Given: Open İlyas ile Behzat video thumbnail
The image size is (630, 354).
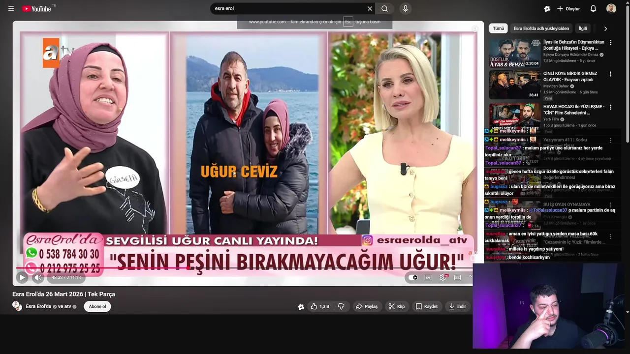Looking at the screenshot, I should (x=515, y=53).
